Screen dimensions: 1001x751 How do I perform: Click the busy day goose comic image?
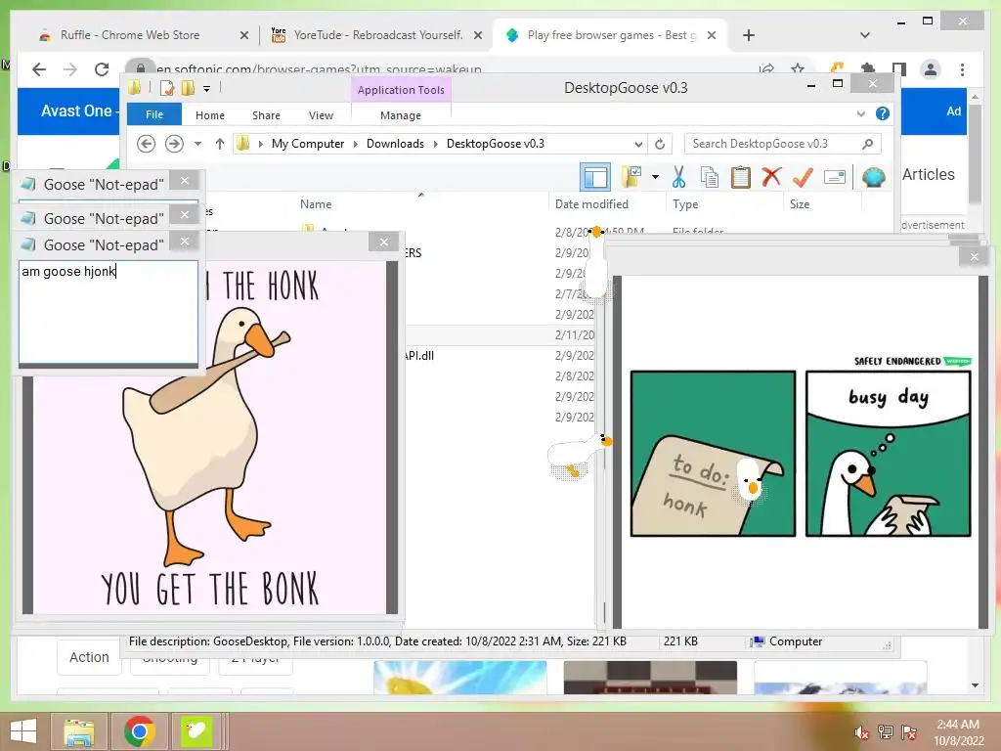point(801,452)
